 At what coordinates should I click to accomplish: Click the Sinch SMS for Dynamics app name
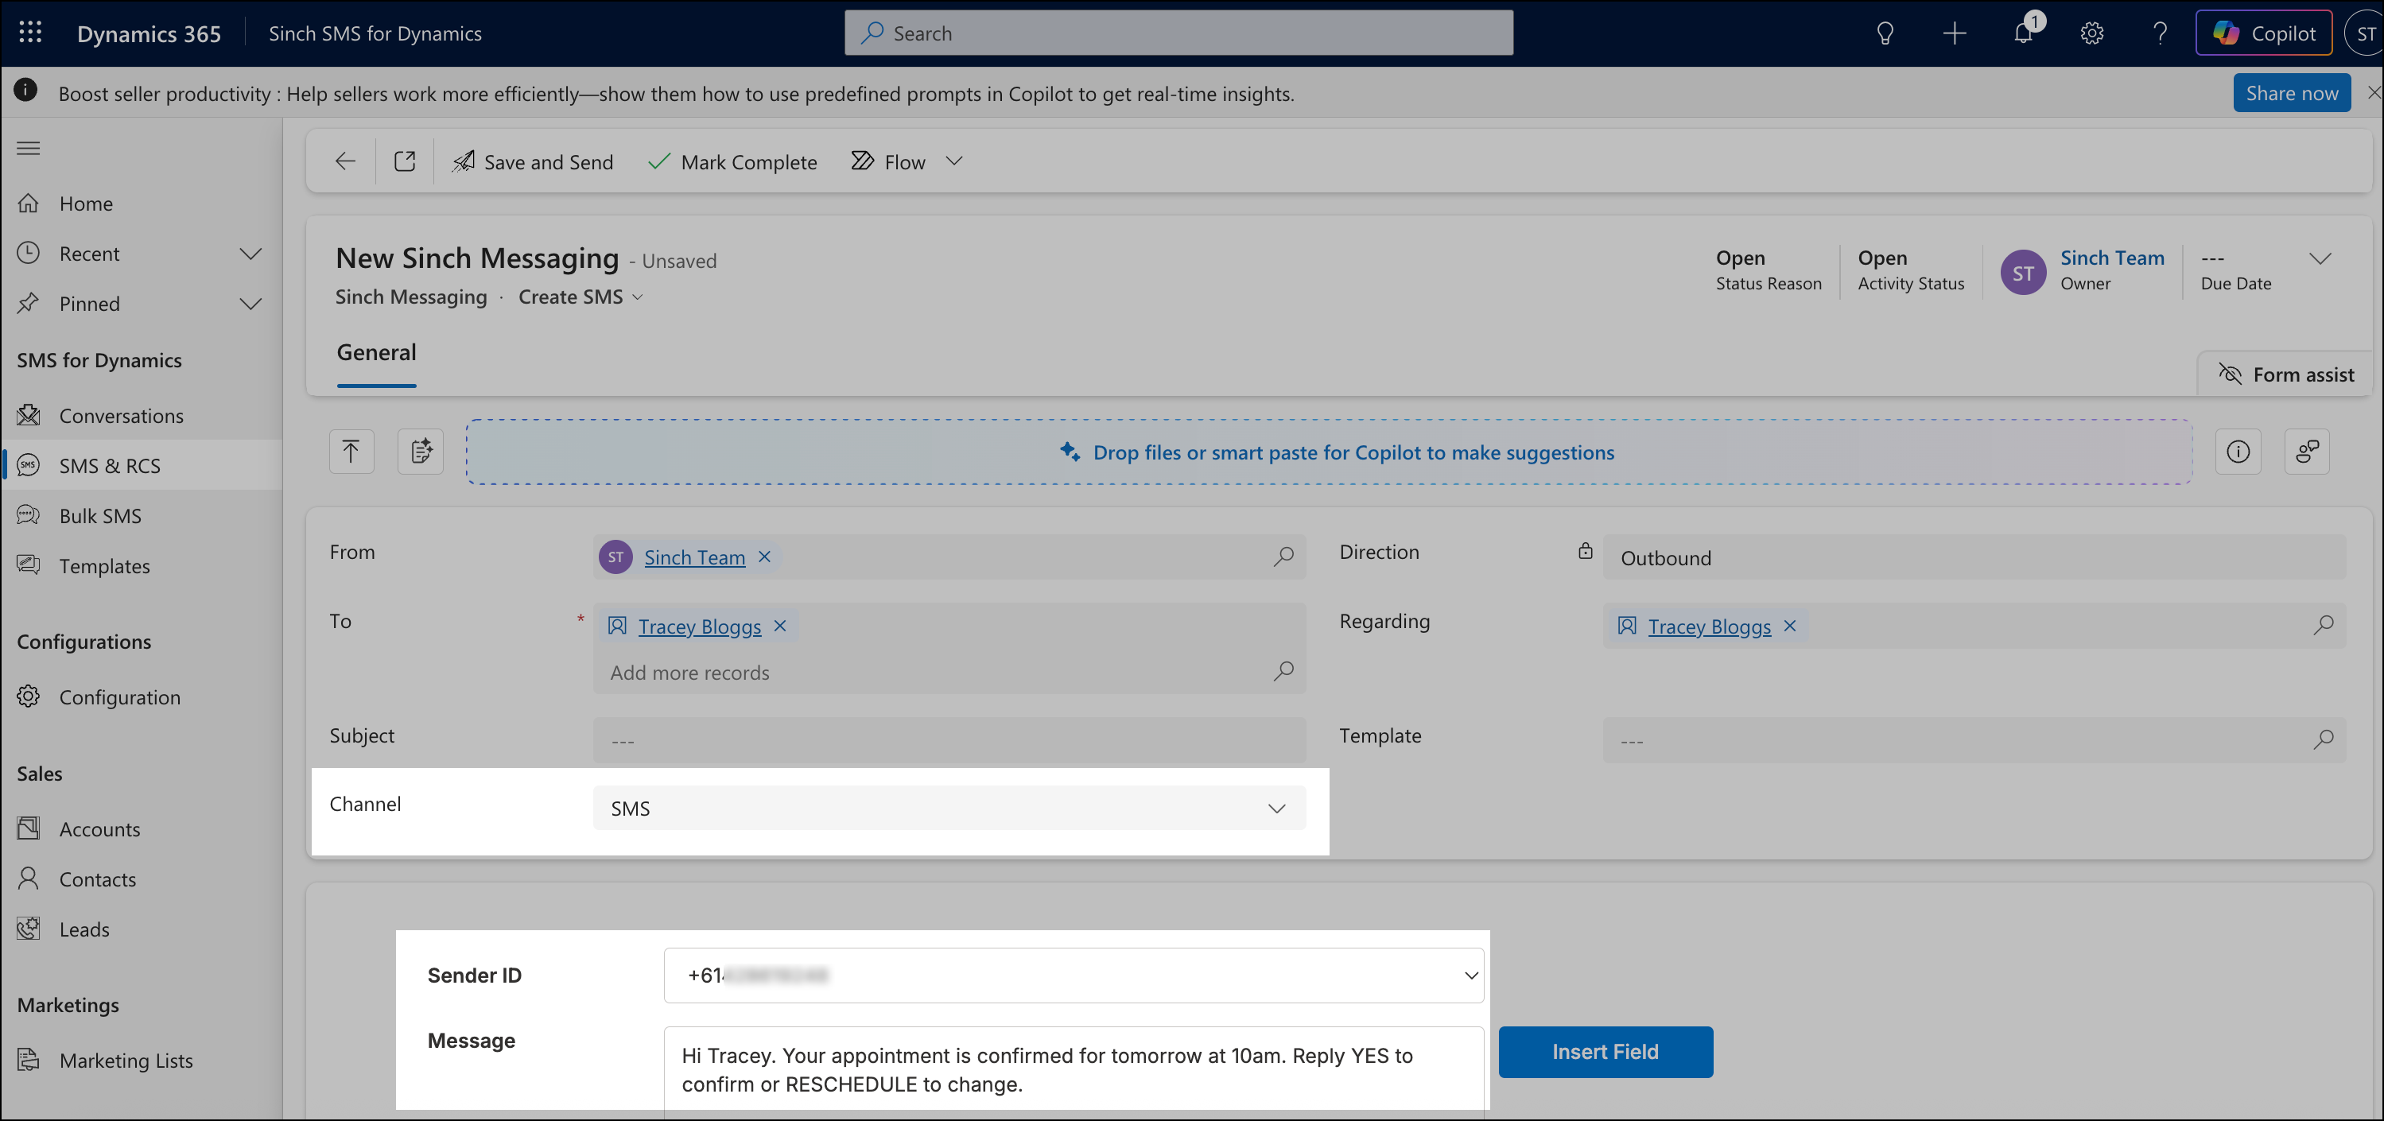(375, 33)
